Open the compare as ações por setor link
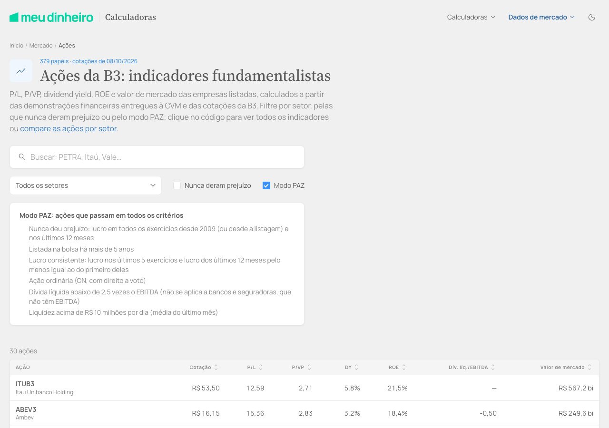 pyautogui.click(x=68, y=128)
